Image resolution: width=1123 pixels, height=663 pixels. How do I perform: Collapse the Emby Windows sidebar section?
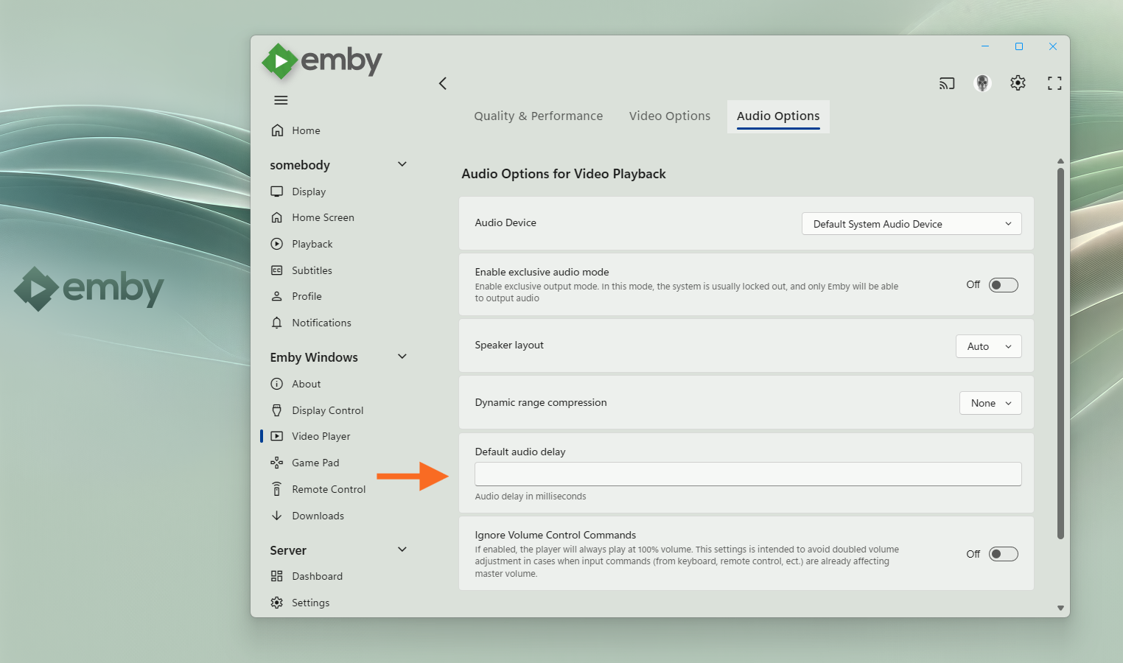pos(402,357)
